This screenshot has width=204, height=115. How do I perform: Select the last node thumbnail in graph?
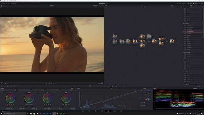[172, 41]
